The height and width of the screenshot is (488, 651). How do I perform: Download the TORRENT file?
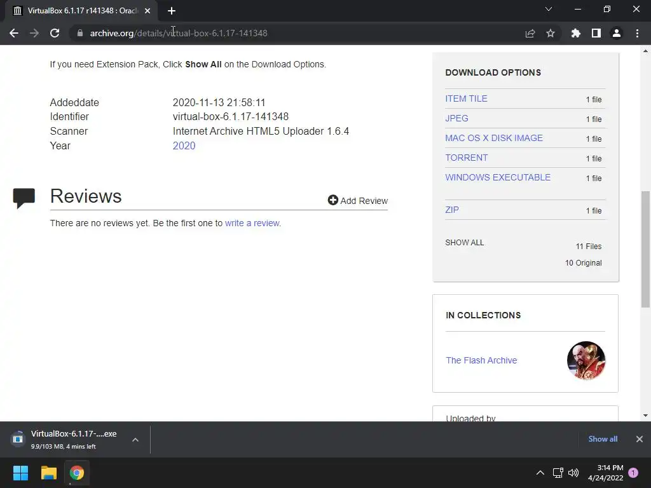[467, 158]
